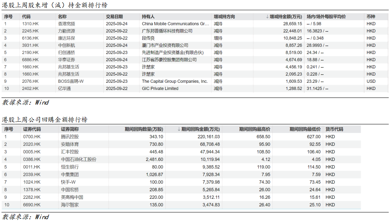Click the 持有人 column header
The image size is (391, 223).
click(x=148, y=17)
